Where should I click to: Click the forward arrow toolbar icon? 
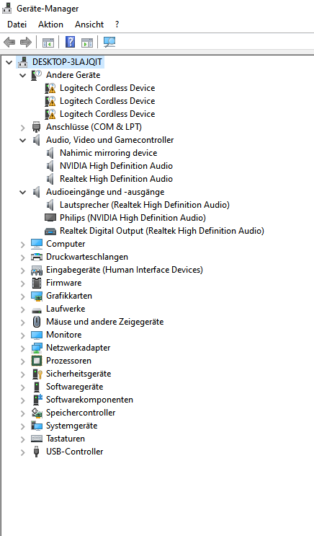pyautogui.click(x=26, y=43)
